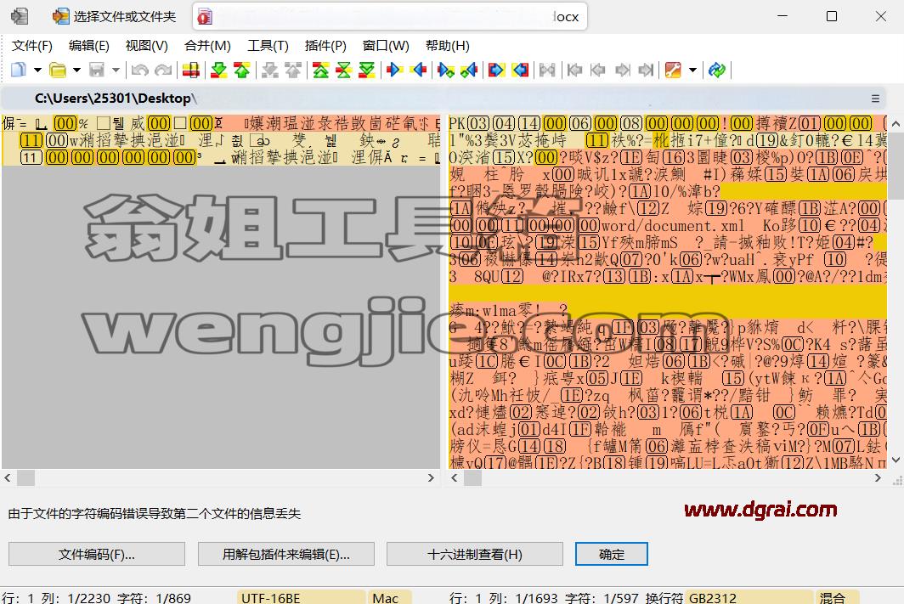This screenshot has width=904, height=604.
Task: Confirm with the 确定 button
Action: click(x=612, y=554)
